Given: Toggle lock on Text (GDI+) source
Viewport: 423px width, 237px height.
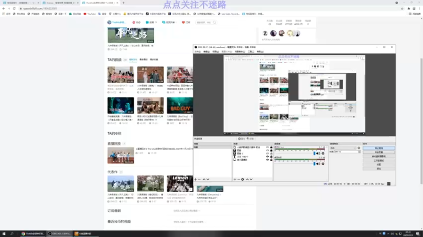Looking at the screenshot, I should coord(271,156).
